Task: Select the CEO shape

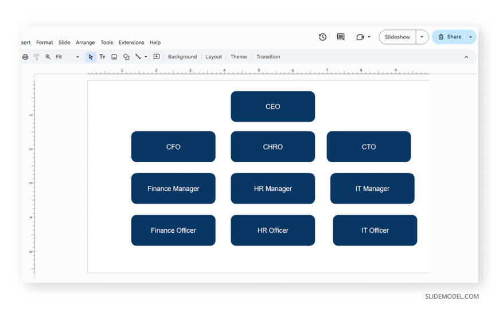Action: 273,107
